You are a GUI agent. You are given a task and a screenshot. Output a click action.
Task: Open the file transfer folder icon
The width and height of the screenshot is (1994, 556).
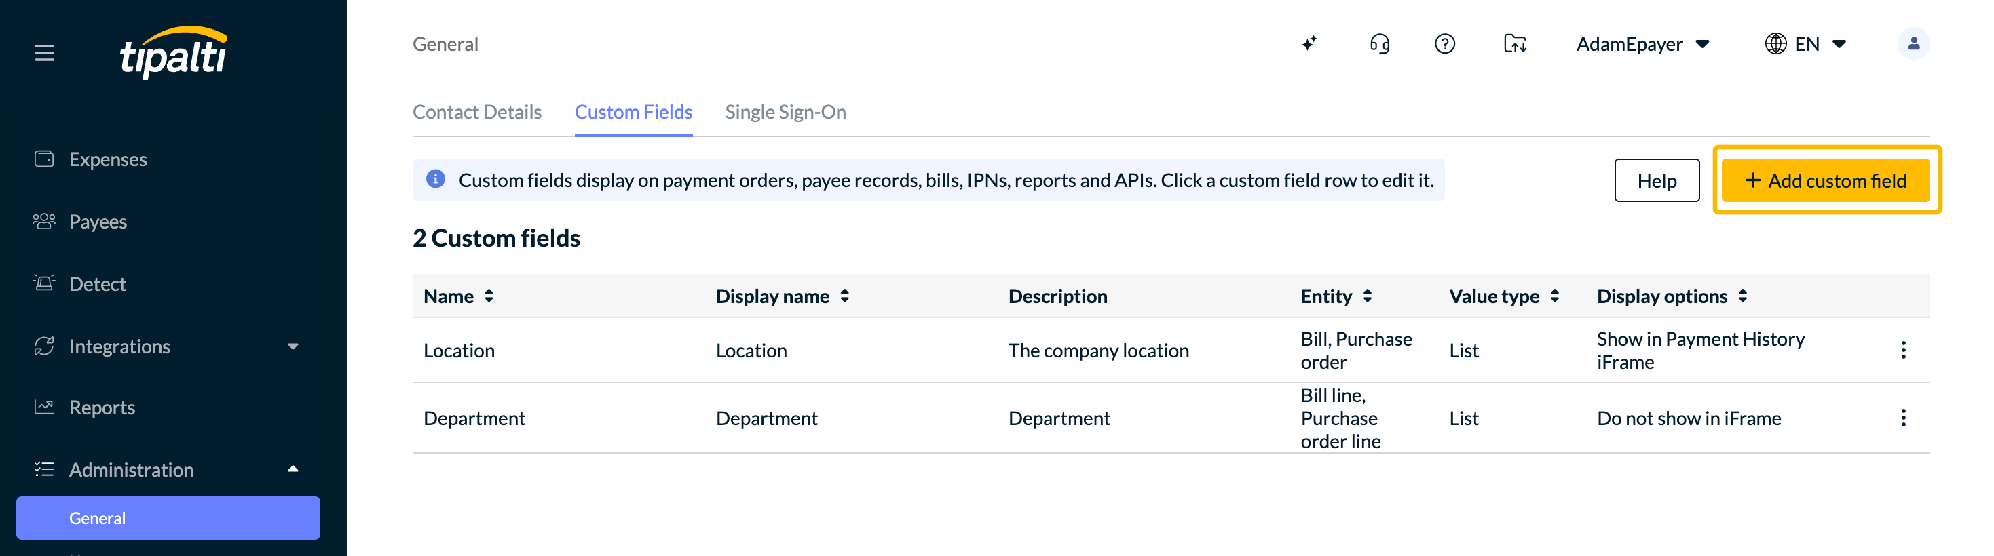[1515, 43]
